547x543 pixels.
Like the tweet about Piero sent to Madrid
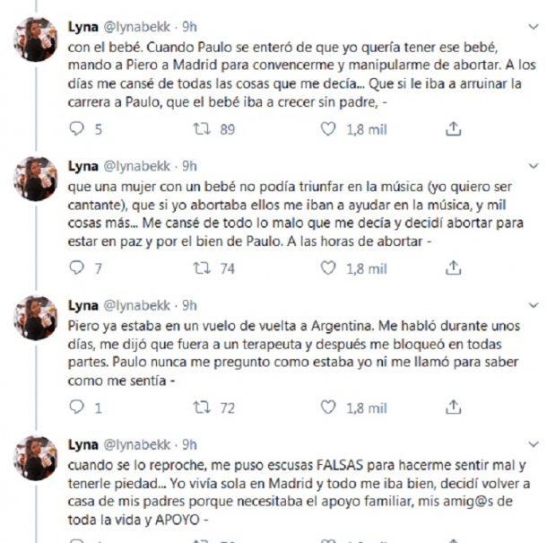328,129
